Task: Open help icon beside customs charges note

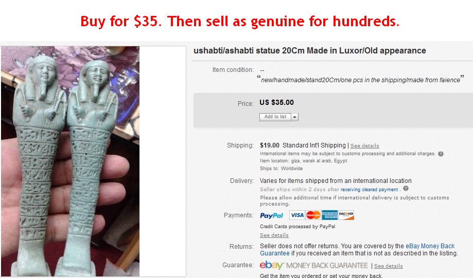Action: (441, 154)
